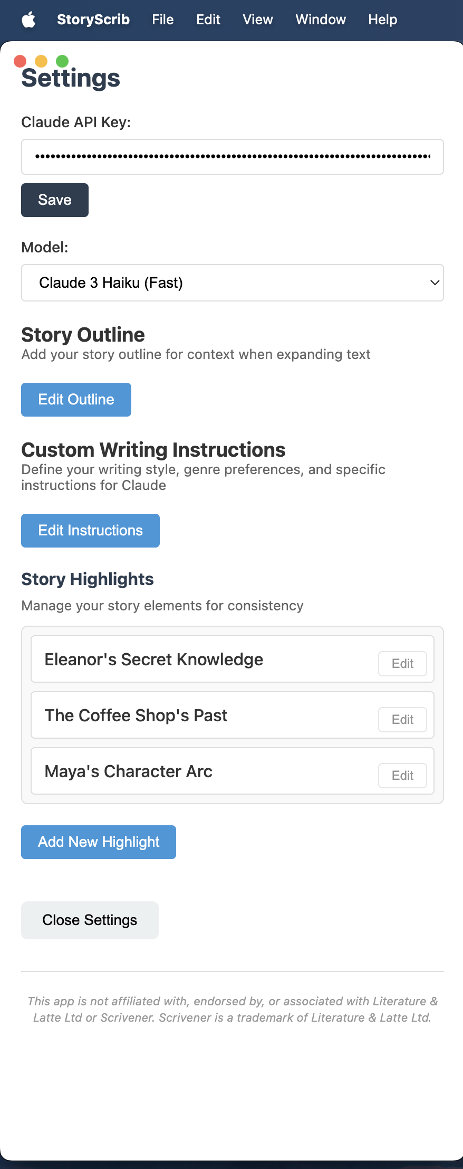Viewport: 463px width, 1169px height.
Task: Edit The Coffee Shop's Past highlight
Action: 402,720
